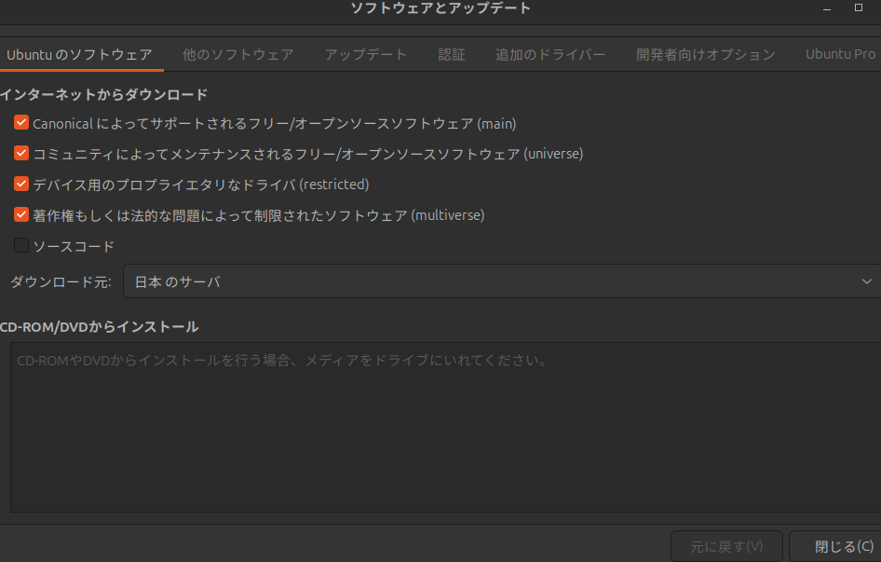The image size is (881, 562).
Task: Switch to the 他のソフトウェア tab
Action: tap(238, 55)
